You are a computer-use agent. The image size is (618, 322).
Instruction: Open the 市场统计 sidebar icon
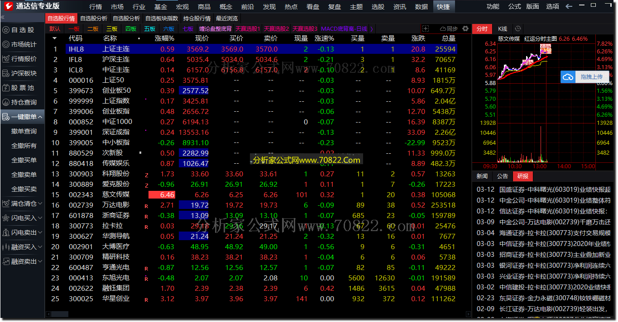5,44
